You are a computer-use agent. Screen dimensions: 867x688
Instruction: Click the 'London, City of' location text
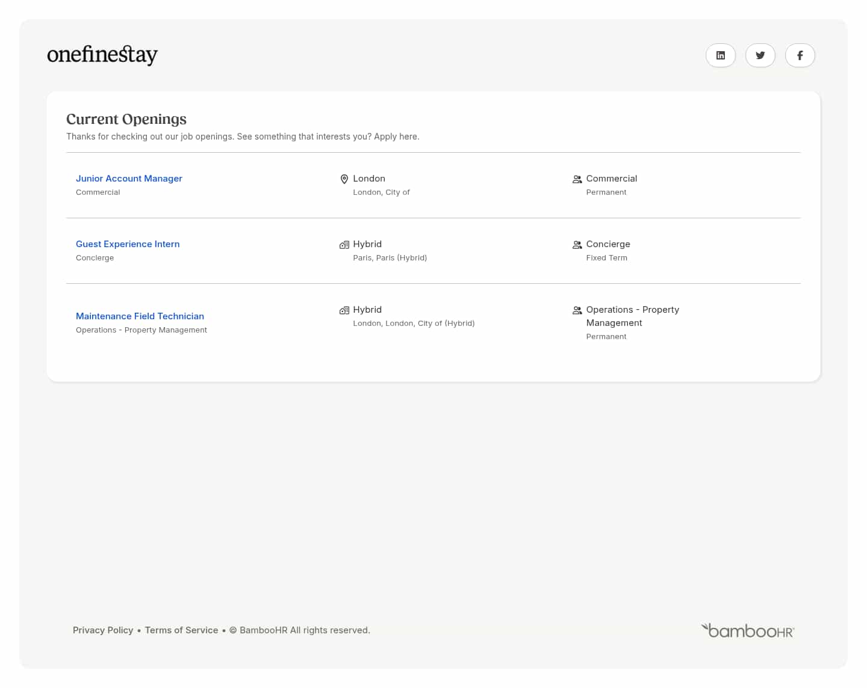point(381,192)
